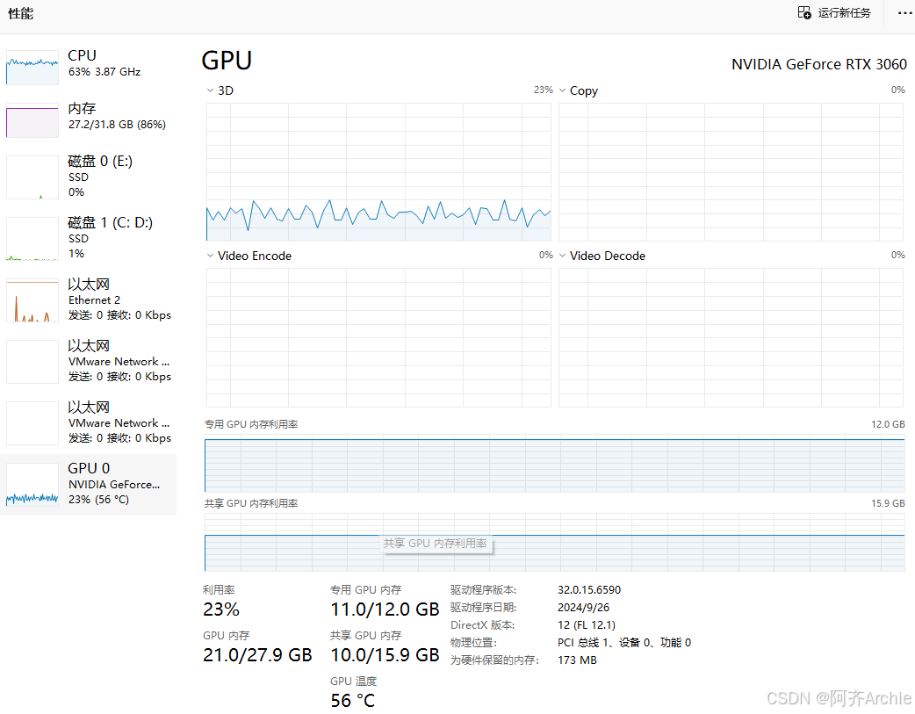915x714 pixels.
Task: Click the 15.9 GB shared memory scale label
Action: pyautogui.click(x=888, y=503)
